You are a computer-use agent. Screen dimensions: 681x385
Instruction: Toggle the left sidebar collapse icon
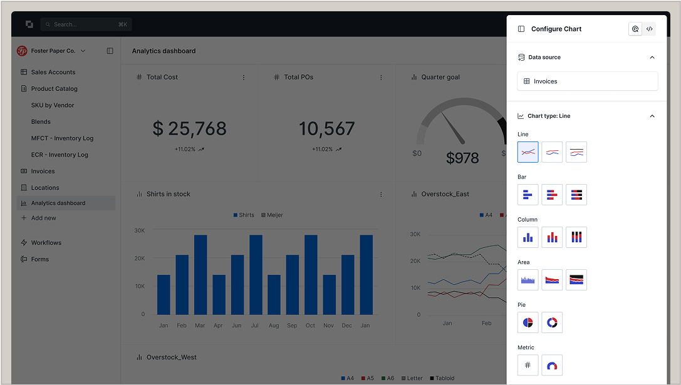(x=110, y=51)
